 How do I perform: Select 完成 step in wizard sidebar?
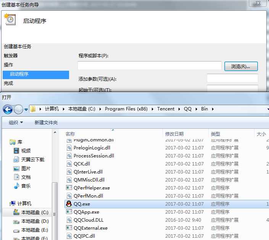(8, 83)
